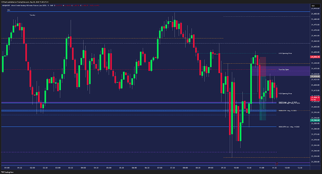The image size is (322, 174).
Task: Select the teal profit box of short position
Action: pos(263,98)
